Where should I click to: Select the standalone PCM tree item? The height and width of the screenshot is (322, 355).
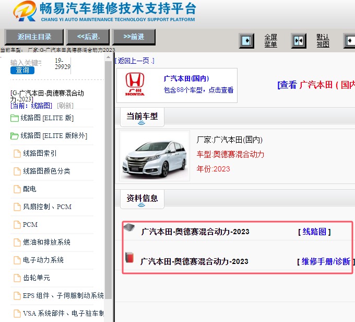[30, 224]
